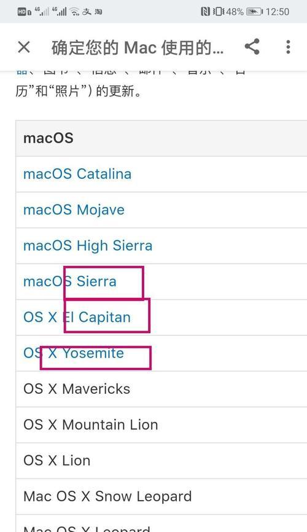Screen dimensions: 307x532
Task: Open the macOS Catalina link
Action: click(x=77, y=174)
